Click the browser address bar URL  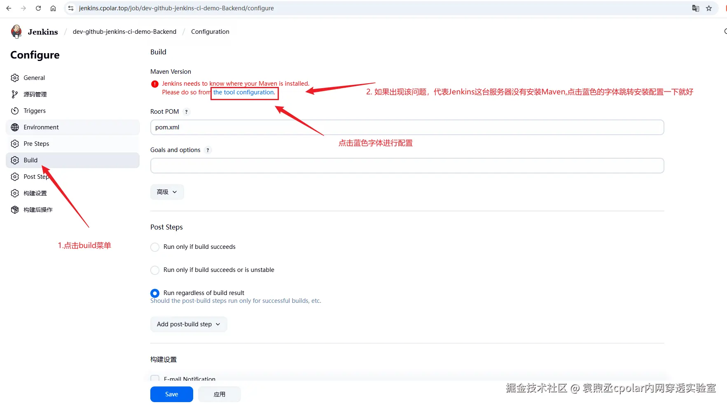176,8
